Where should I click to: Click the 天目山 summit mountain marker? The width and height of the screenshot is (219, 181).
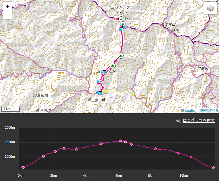pos(121,19)
